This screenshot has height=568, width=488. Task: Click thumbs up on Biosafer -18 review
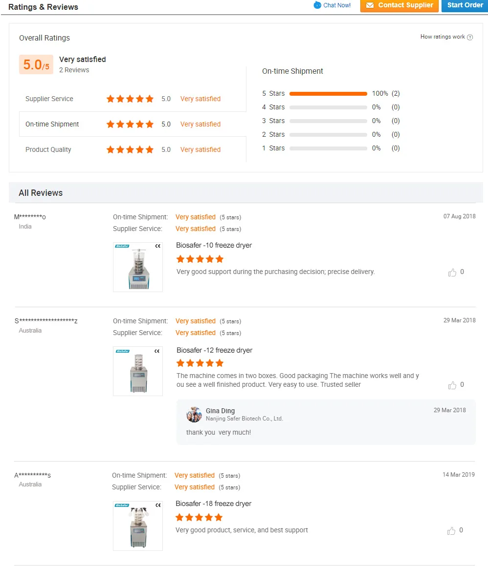point(451,531)
